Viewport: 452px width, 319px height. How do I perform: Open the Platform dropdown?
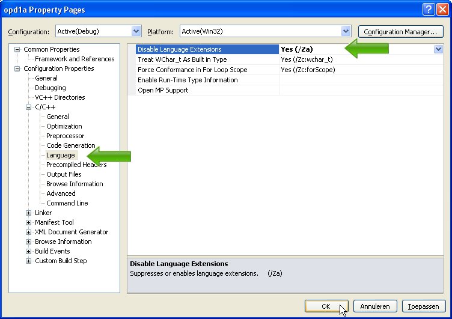pos(346,31)
